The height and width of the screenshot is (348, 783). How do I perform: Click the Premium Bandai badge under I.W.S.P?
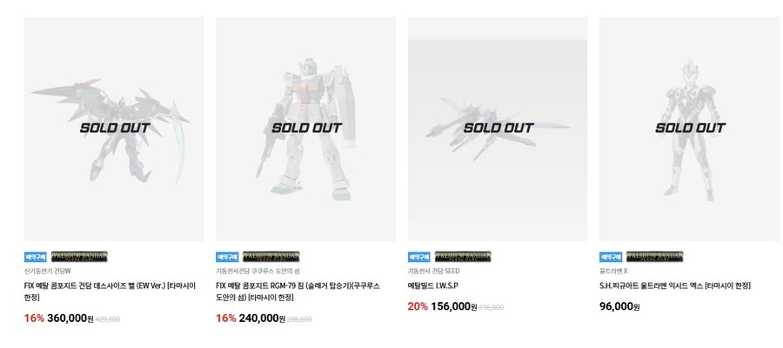pos(463,257)
